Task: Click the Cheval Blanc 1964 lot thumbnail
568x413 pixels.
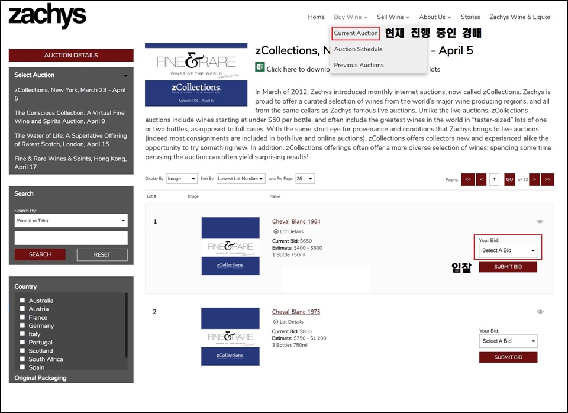Action: pyautogui.click(x=230, y=246)
